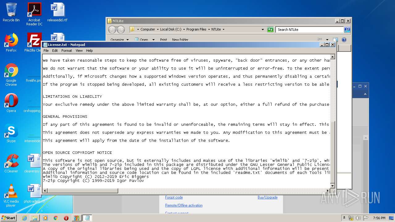395x222 pixels.
Task: Open Opera taskbar icon
Action: tap(66, 218)
